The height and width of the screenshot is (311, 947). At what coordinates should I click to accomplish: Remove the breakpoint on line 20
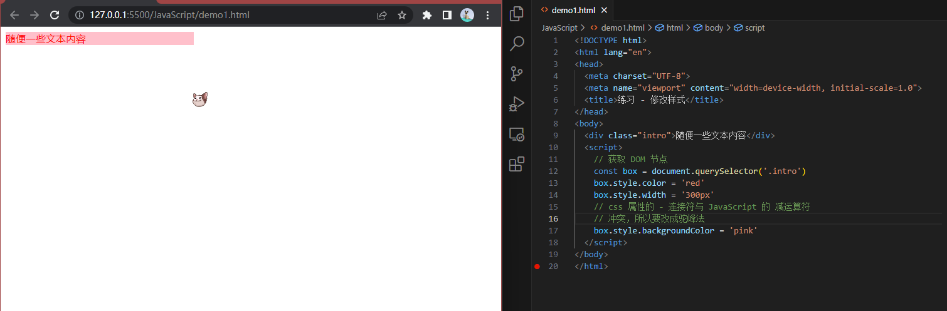pyautogui.click(x=537, y=267)
